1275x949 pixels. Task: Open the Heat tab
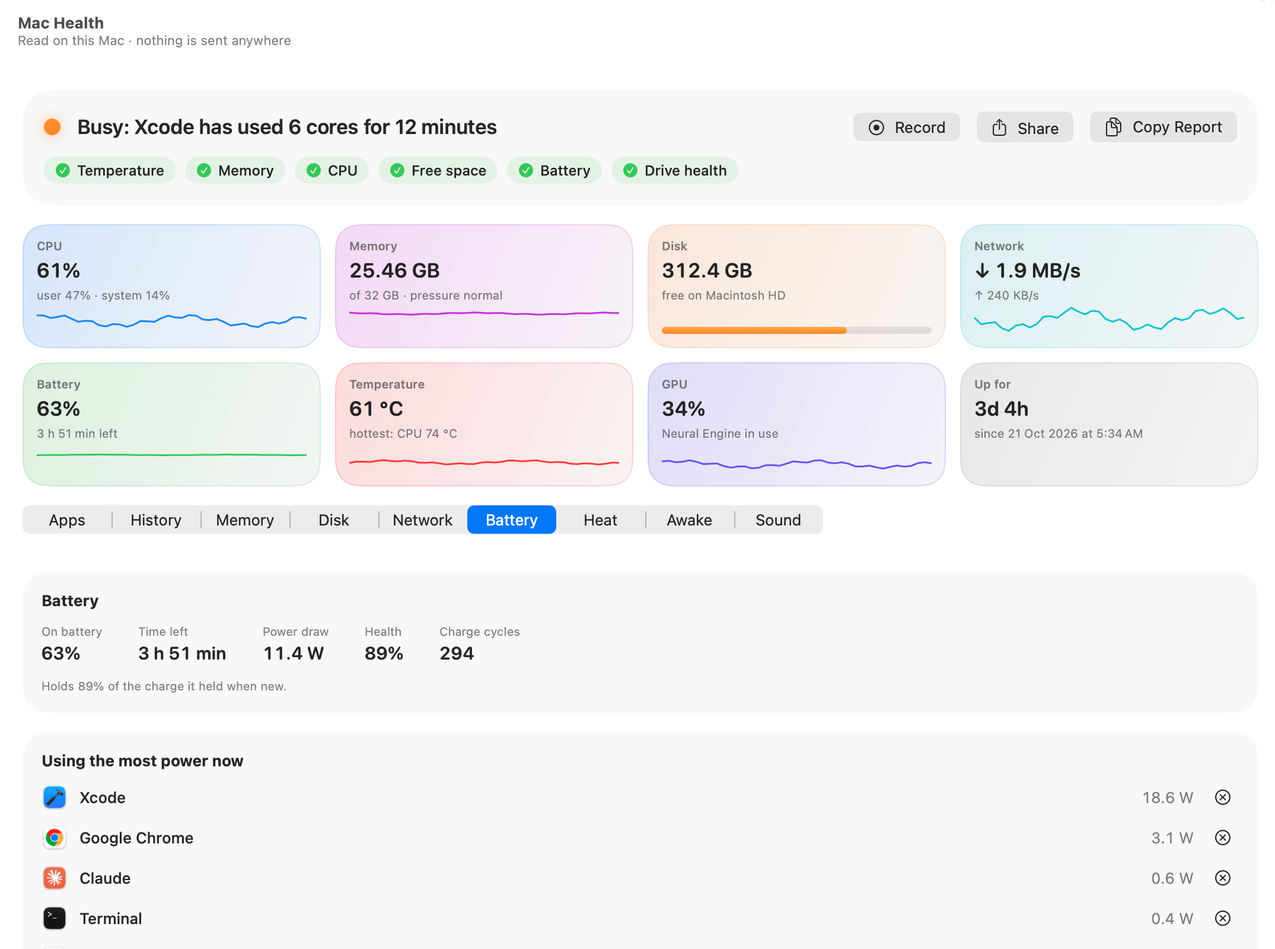(601, 520)
